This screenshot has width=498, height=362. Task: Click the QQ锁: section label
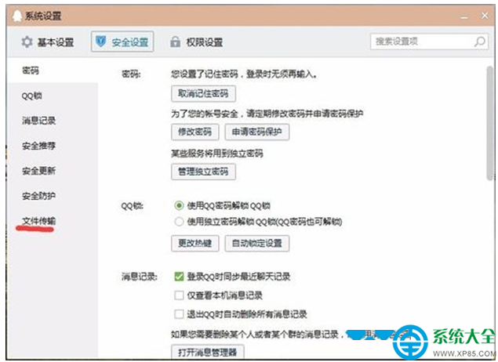click(132, 206)
